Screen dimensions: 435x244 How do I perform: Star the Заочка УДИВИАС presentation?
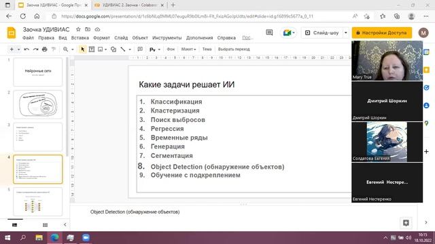tap(78, 29)
